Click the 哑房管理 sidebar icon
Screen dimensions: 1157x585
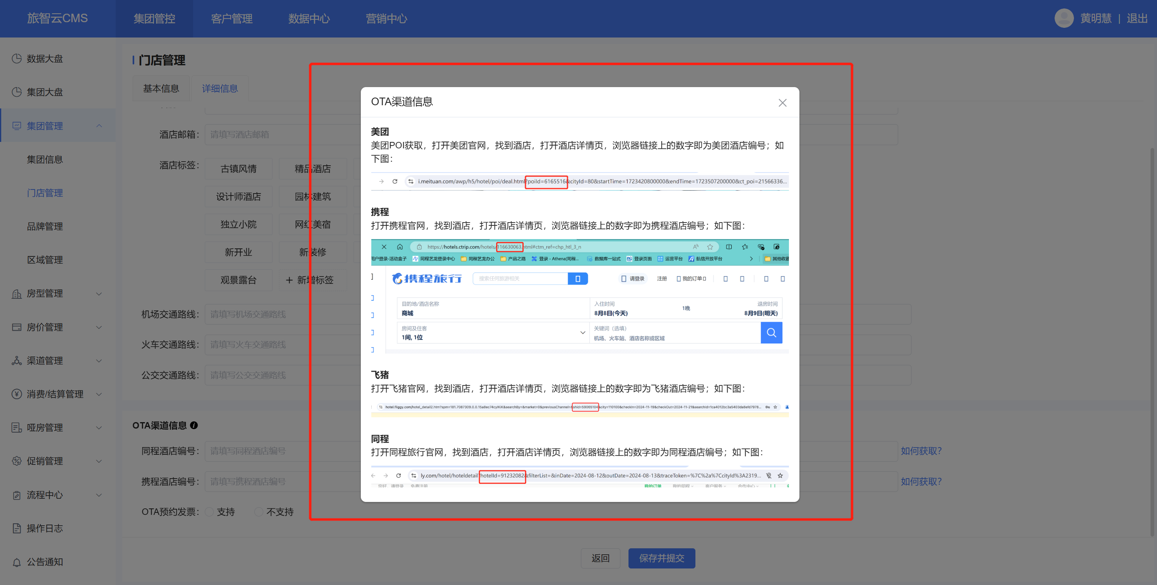(x=17, y=427)
